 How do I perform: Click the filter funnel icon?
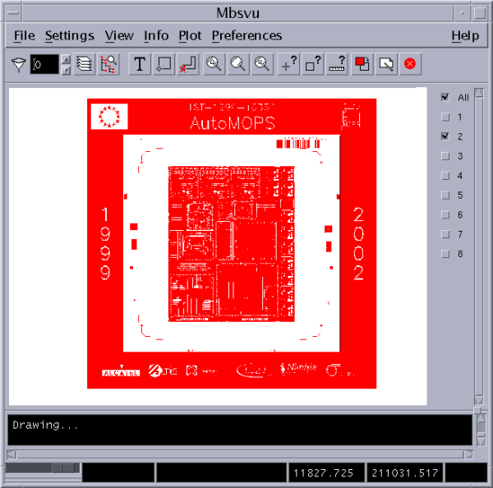19,64
